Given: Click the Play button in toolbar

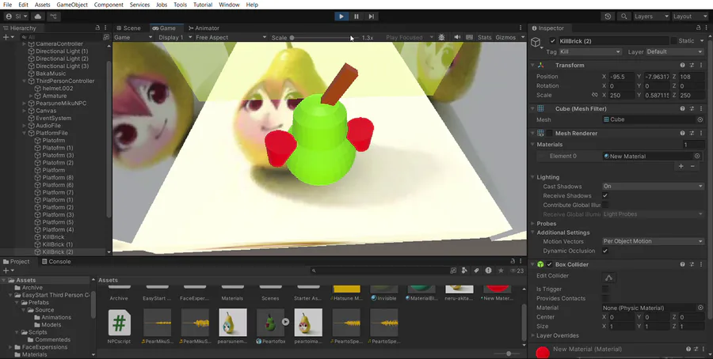Looking at the screenshot, I should (341, 16).
